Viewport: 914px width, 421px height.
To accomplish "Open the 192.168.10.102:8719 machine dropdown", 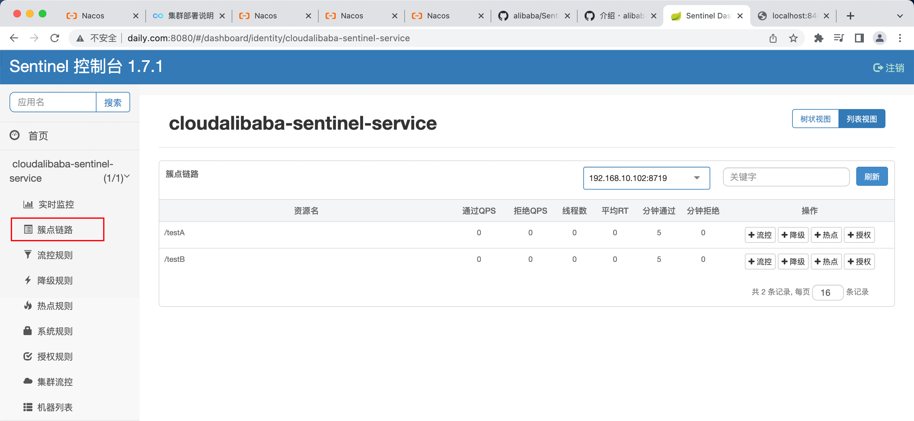I will pyautogui.click(x=646, y=178).
